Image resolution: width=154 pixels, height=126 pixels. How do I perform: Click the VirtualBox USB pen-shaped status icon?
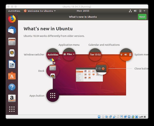coord(114,117)
